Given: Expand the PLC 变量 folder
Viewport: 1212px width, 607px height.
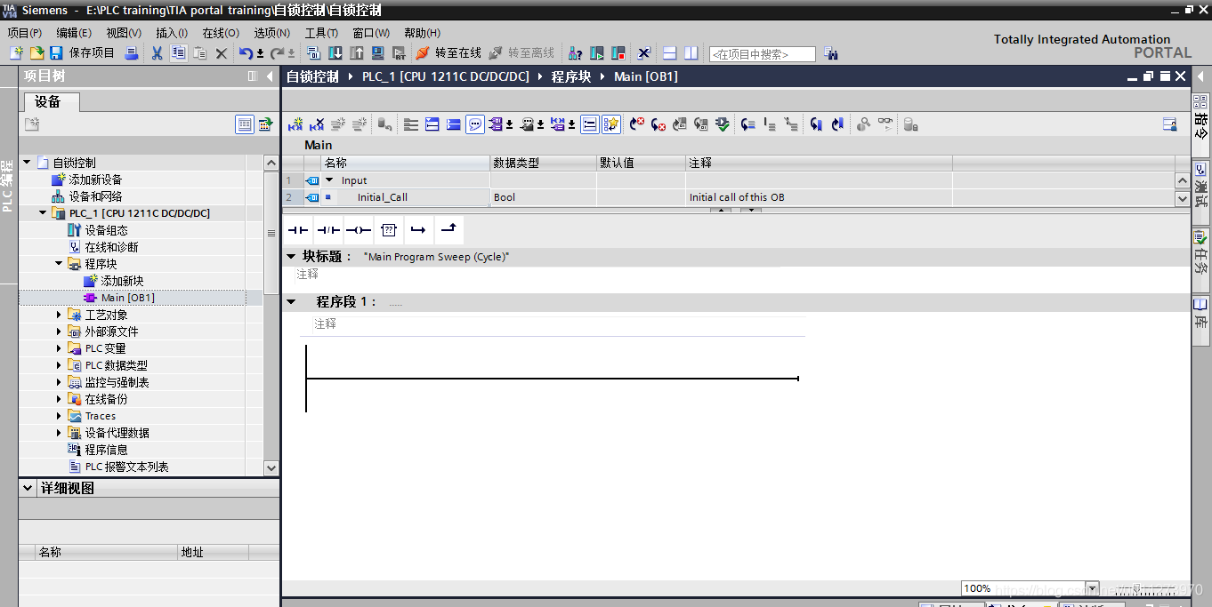Looking at the screenshot, I should click(x=59, y=348).
